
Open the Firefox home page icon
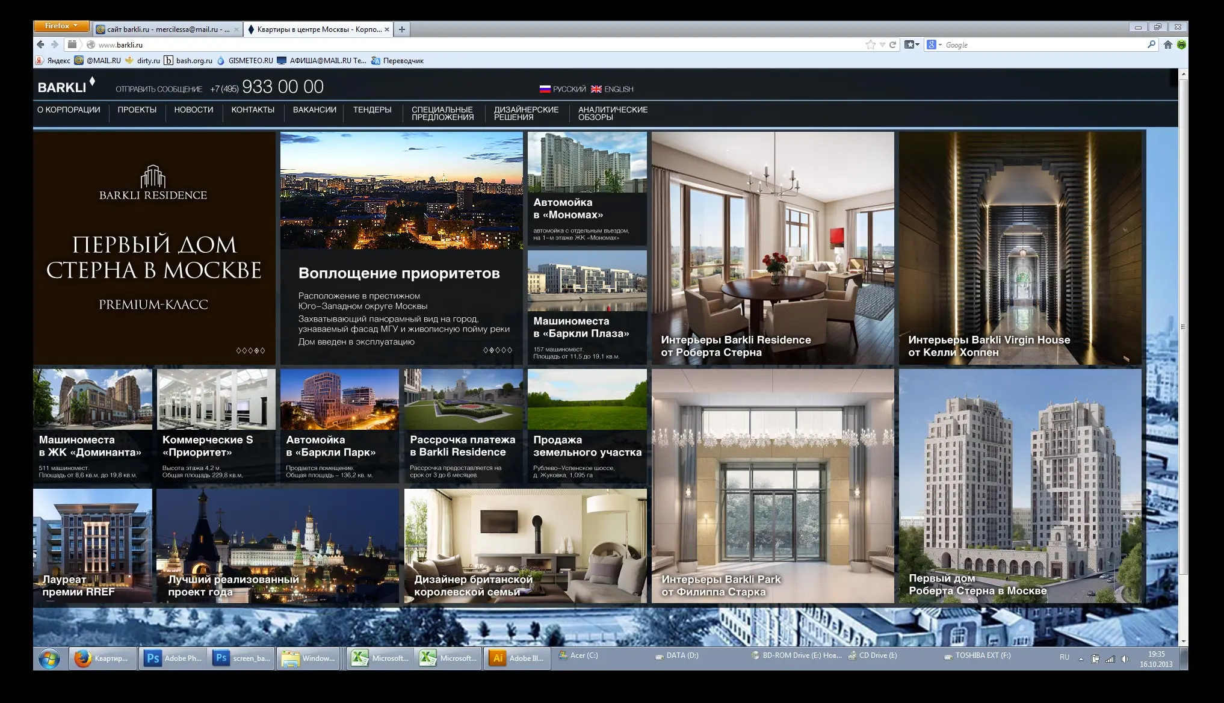pos(1167,45)
